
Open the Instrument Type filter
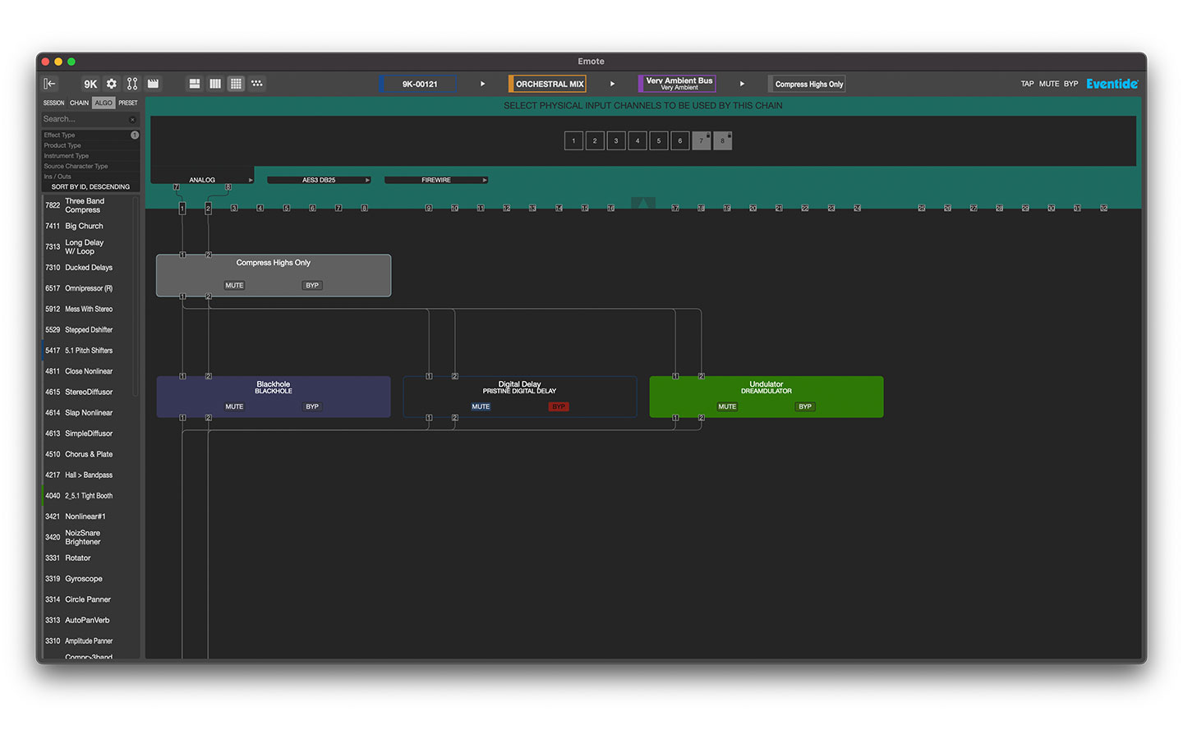click(90, 156)
